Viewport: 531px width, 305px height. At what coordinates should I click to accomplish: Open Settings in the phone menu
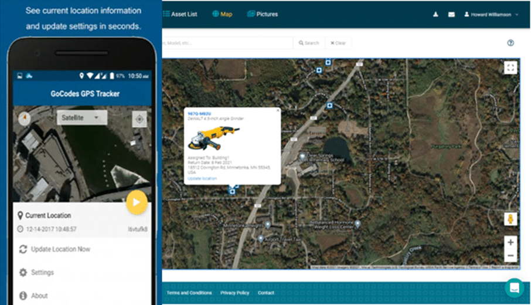[42, 273]
